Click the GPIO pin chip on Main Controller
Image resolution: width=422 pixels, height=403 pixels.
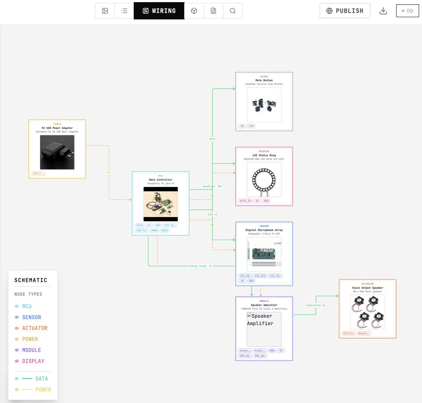click(x=139, y=225)
